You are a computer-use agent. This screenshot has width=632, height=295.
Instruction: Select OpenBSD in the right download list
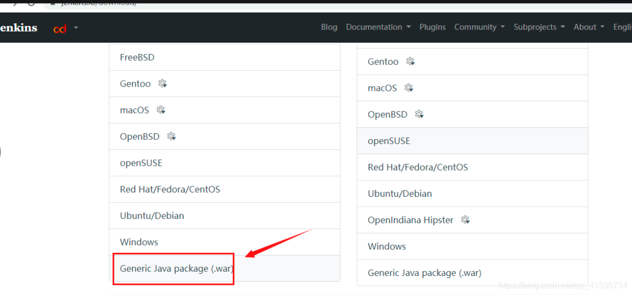pyautogui.click(x=473, y=115)
